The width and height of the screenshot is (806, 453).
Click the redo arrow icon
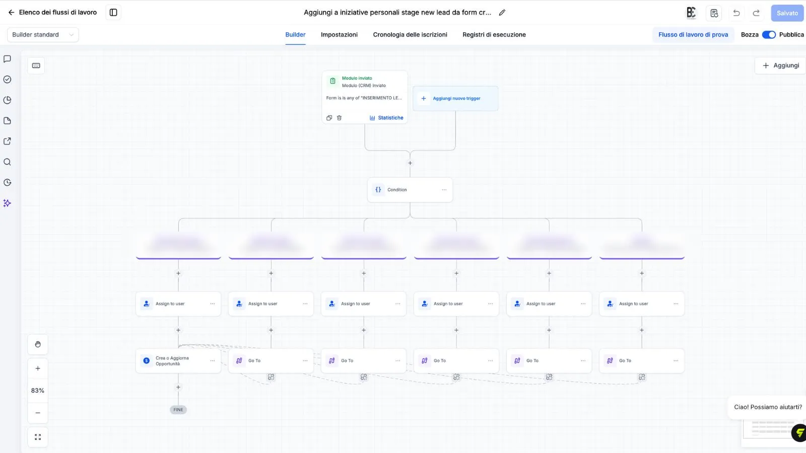756,13
